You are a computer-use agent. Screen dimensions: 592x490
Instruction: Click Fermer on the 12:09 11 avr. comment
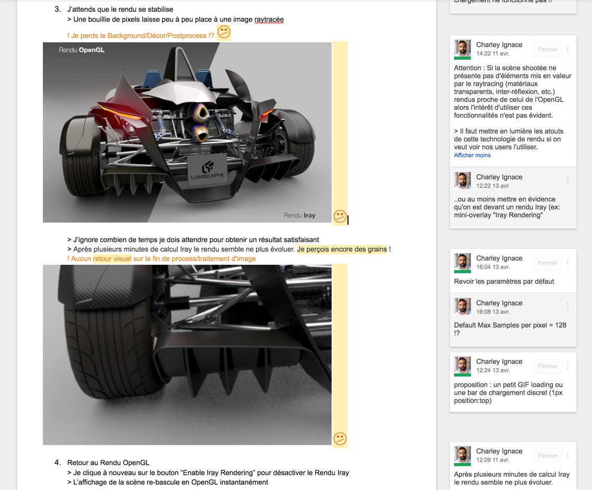point(548,456)
